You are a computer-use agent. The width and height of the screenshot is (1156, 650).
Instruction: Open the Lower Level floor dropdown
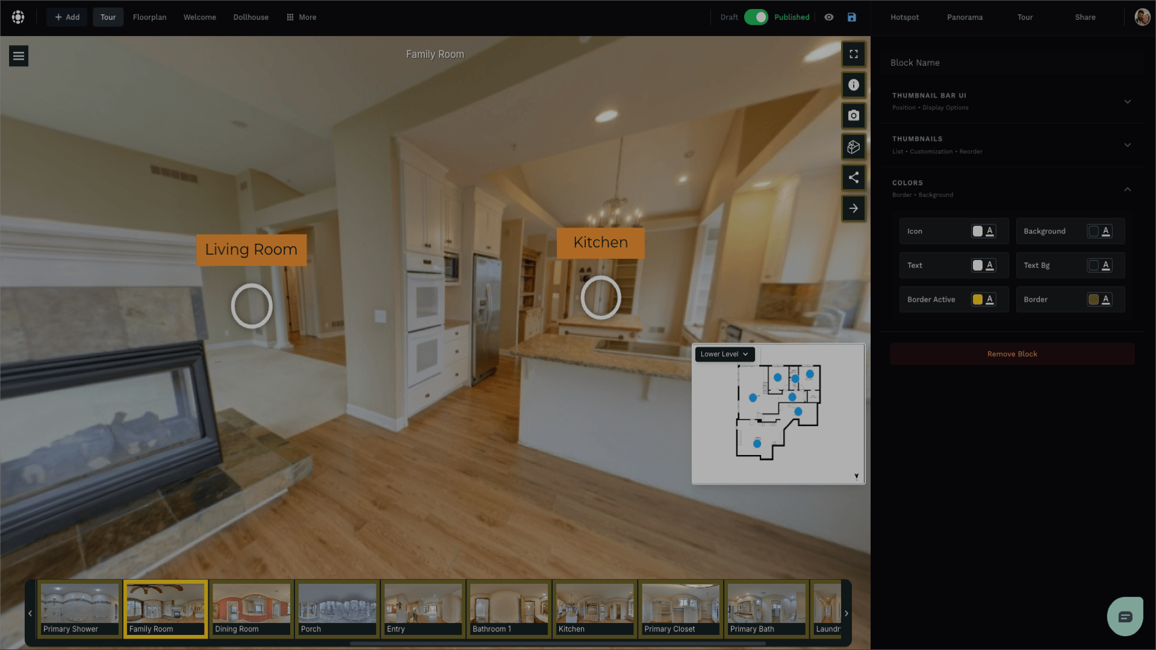click(x=724, y=354)
